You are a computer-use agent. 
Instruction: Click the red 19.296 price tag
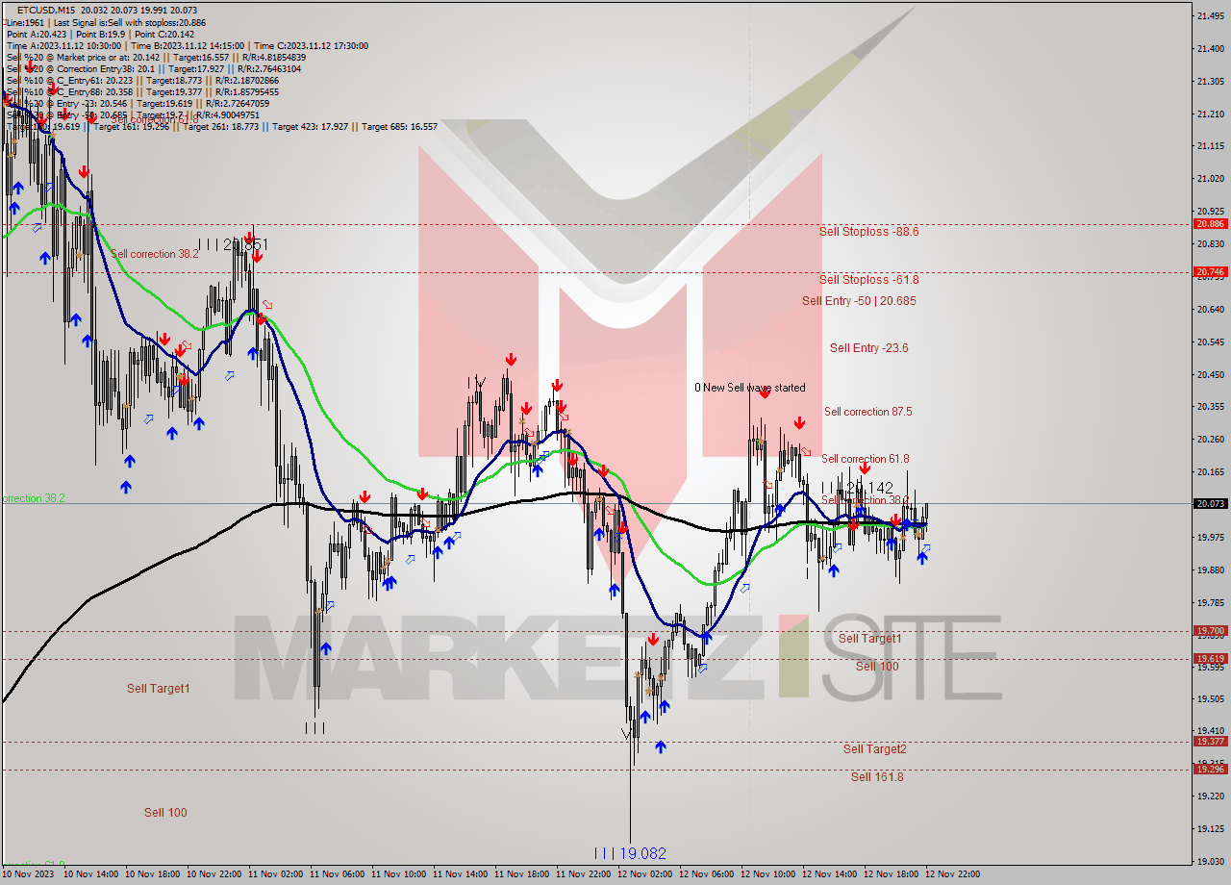pos(1210,769)
